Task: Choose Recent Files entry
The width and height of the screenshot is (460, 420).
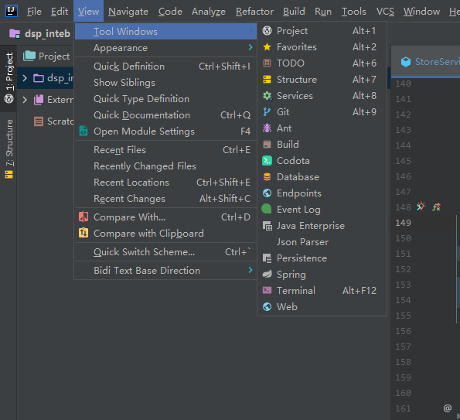Action: coord(165,150)
